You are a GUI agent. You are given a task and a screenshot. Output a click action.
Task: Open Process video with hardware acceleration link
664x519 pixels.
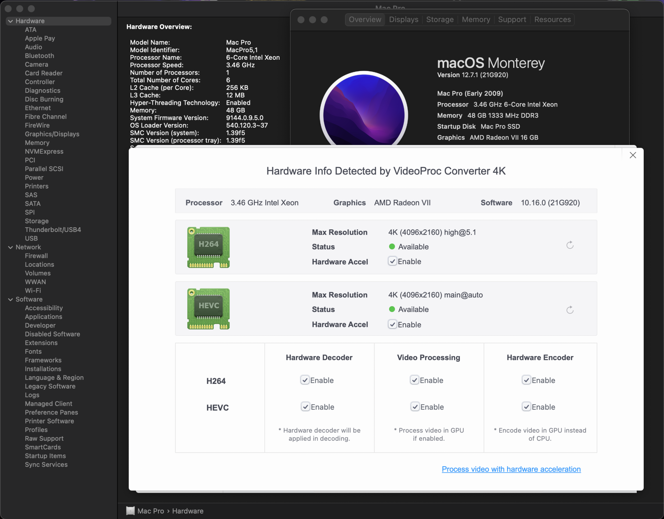pos(511,469)
